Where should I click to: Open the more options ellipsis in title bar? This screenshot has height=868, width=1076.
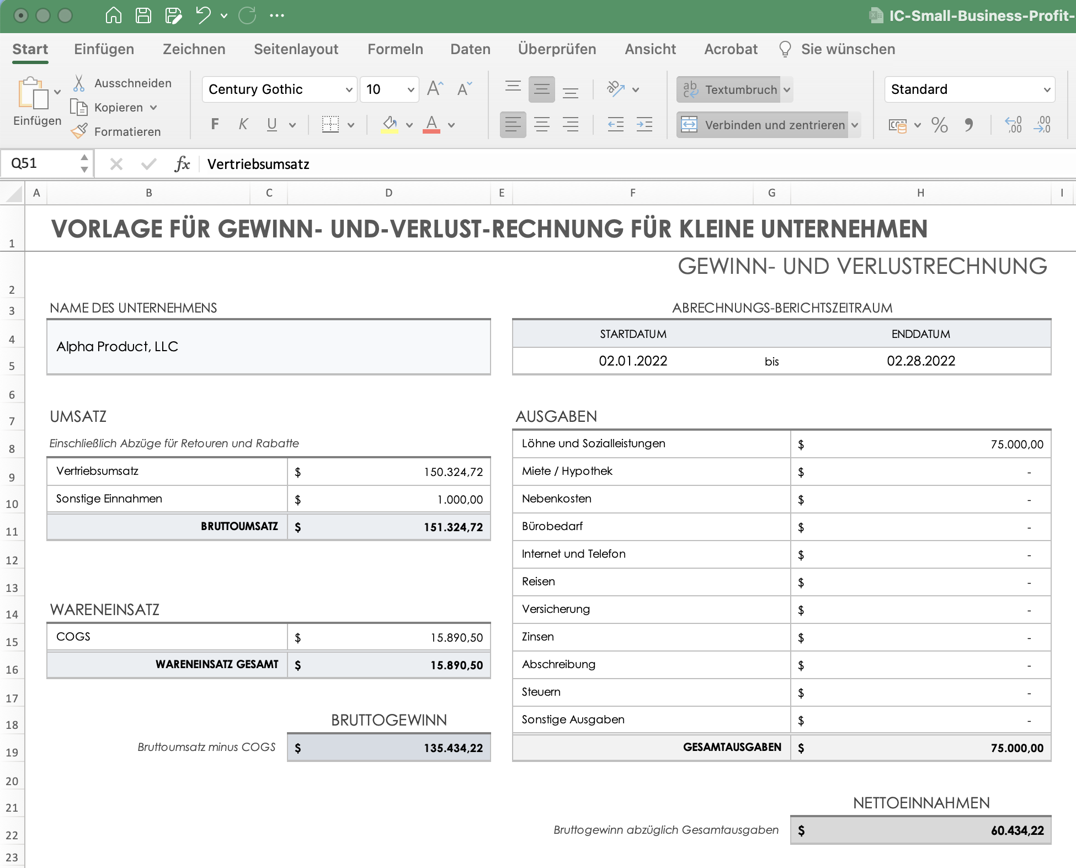(x=277, y=15)
